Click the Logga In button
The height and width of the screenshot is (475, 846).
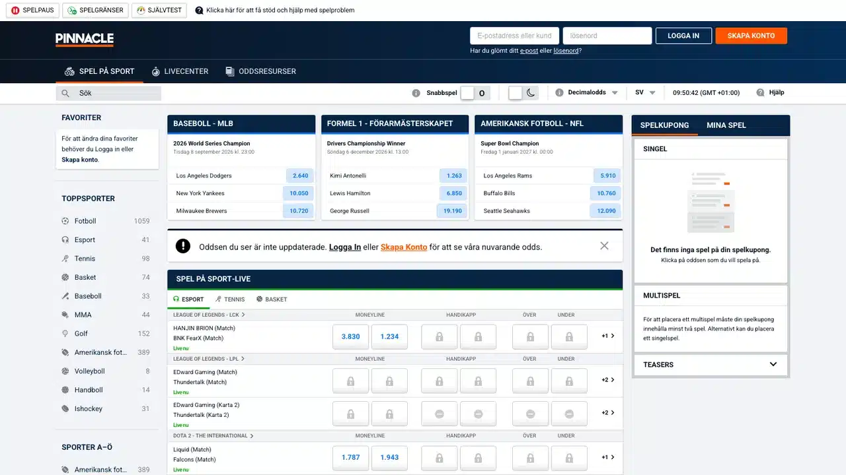coord(683,36)
